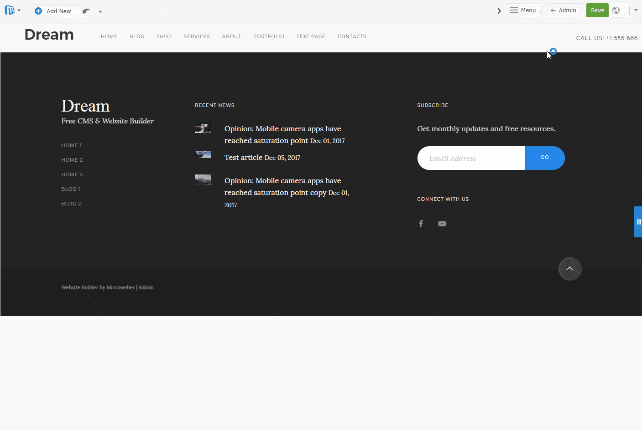The height and width of the screenshot is (430, 642).
Task: Focus the Email Address input field
Action: (x=471, y=158)
